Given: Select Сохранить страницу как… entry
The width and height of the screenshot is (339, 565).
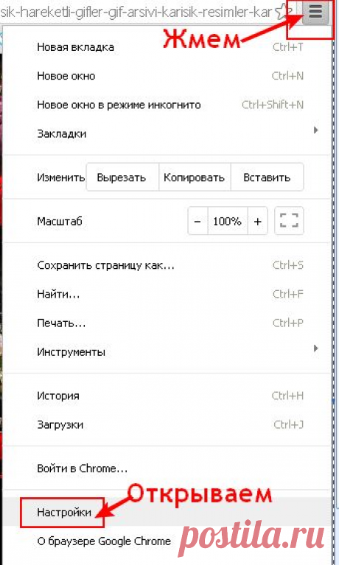Looking at the screenshot, I should (166, 266).
